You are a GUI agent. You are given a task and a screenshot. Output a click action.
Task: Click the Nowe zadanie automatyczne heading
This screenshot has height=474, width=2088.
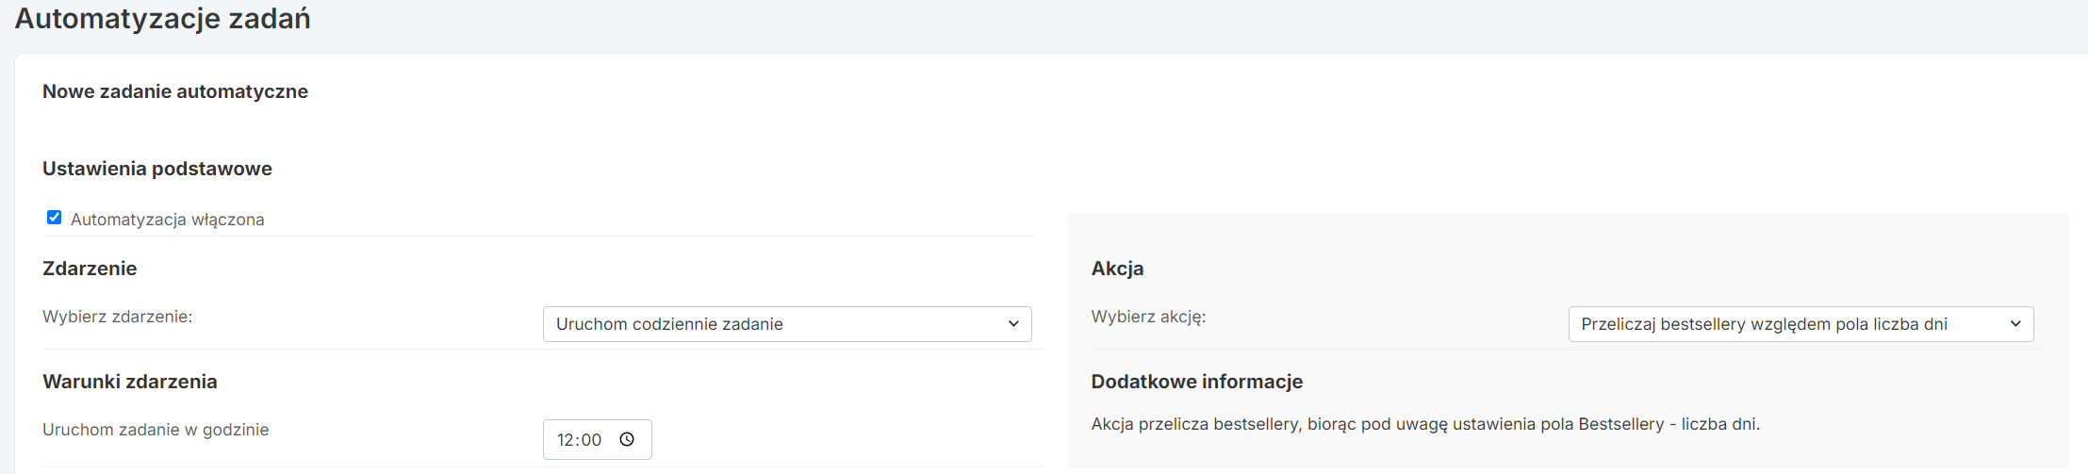coord(175,91)
